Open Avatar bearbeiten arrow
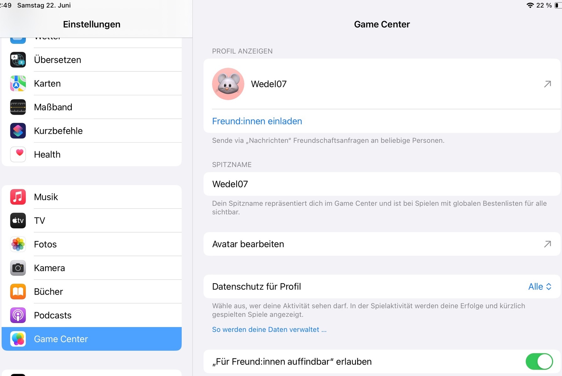 point(547,244)
